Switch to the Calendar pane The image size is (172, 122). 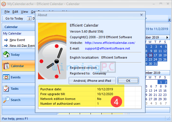point(18,66)
